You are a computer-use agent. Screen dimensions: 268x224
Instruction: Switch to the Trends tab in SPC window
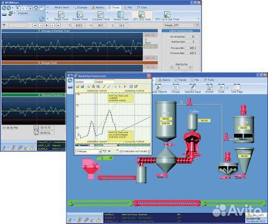tap(114, 7)
